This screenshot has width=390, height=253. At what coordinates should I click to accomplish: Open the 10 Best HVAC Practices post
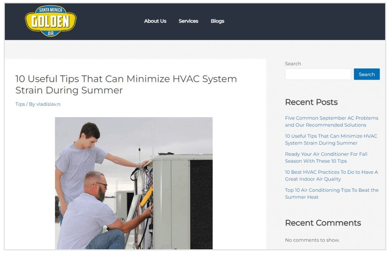pos(331,175)
